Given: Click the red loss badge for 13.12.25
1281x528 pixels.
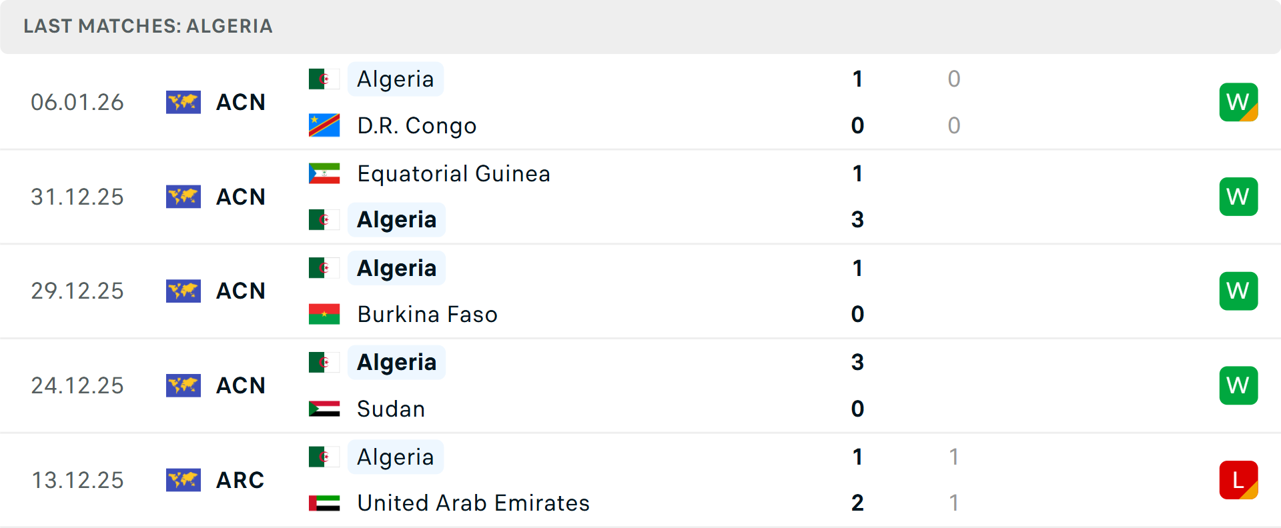Looking at the screenshot, I should (x=1238, y=480).
